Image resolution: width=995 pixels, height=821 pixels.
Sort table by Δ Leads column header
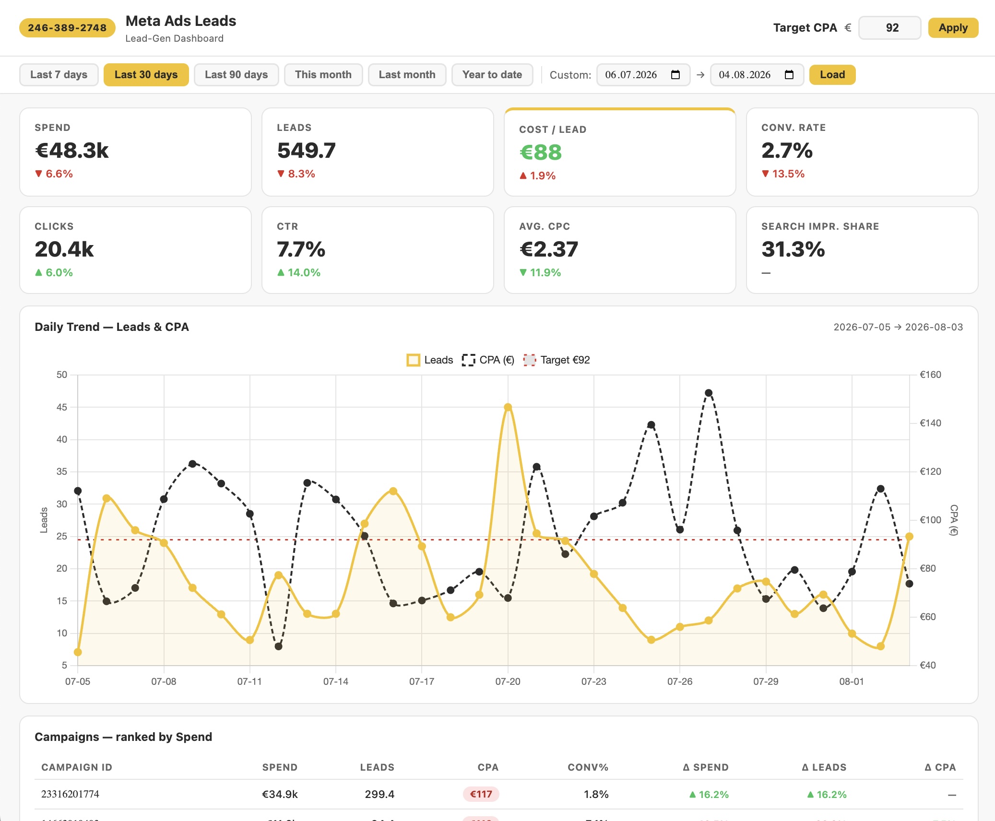[x=824, y=767]
